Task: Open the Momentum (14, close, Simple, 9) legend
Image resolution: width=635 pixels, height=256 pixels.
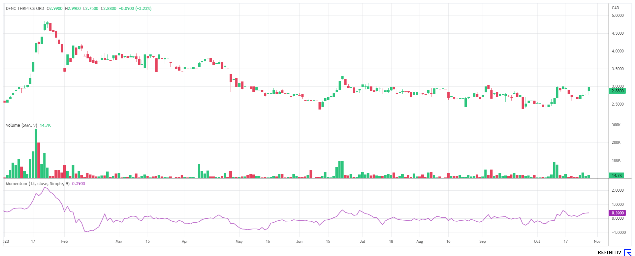Action: (x=38, y=184)
